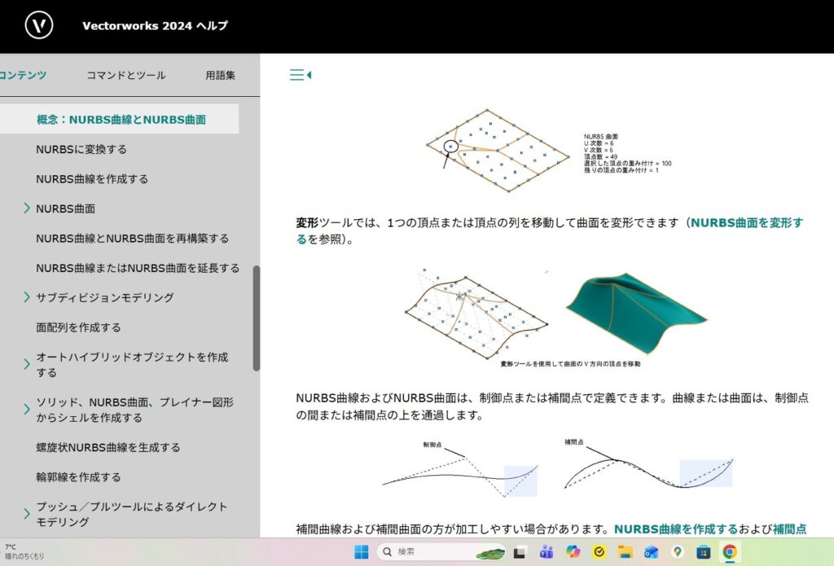
Task: Expand サブディビジョンモデリング section chevron
Action: (27, 297)
